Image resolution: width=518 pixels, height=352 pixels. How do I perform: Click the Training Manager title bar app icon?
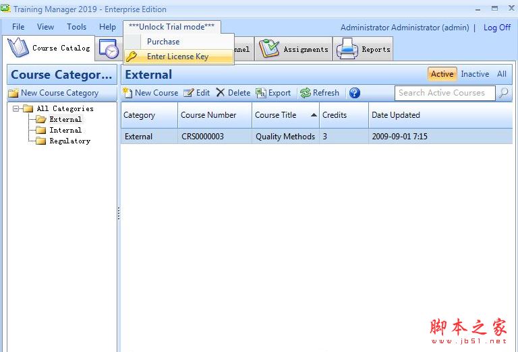pyautogui.click(x=5, y=8)
